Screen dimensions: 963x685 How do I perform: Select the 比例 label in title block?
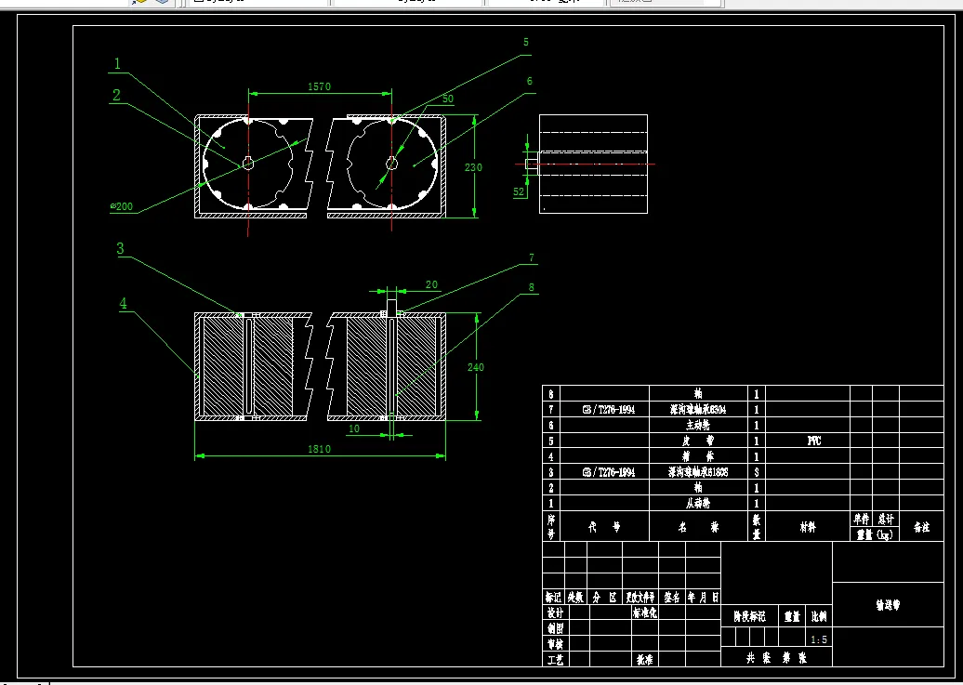click(819, 617)
